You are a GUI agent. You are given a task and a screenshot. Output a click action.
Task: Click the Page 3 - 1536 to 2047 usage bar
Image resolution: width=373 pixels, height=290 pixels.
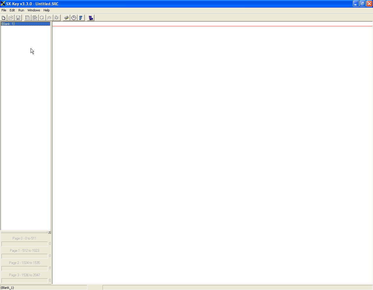pos(24,281)
